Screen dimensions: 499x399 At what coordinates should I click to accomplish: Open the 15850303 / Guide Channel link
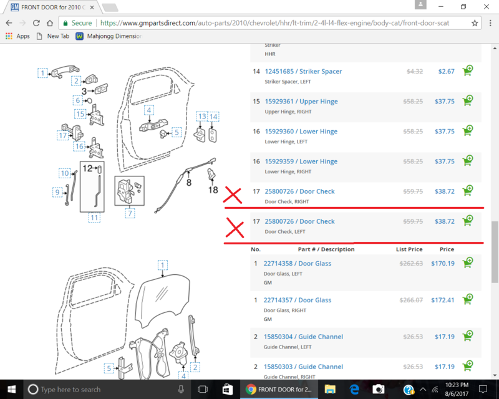coord(303,367)
